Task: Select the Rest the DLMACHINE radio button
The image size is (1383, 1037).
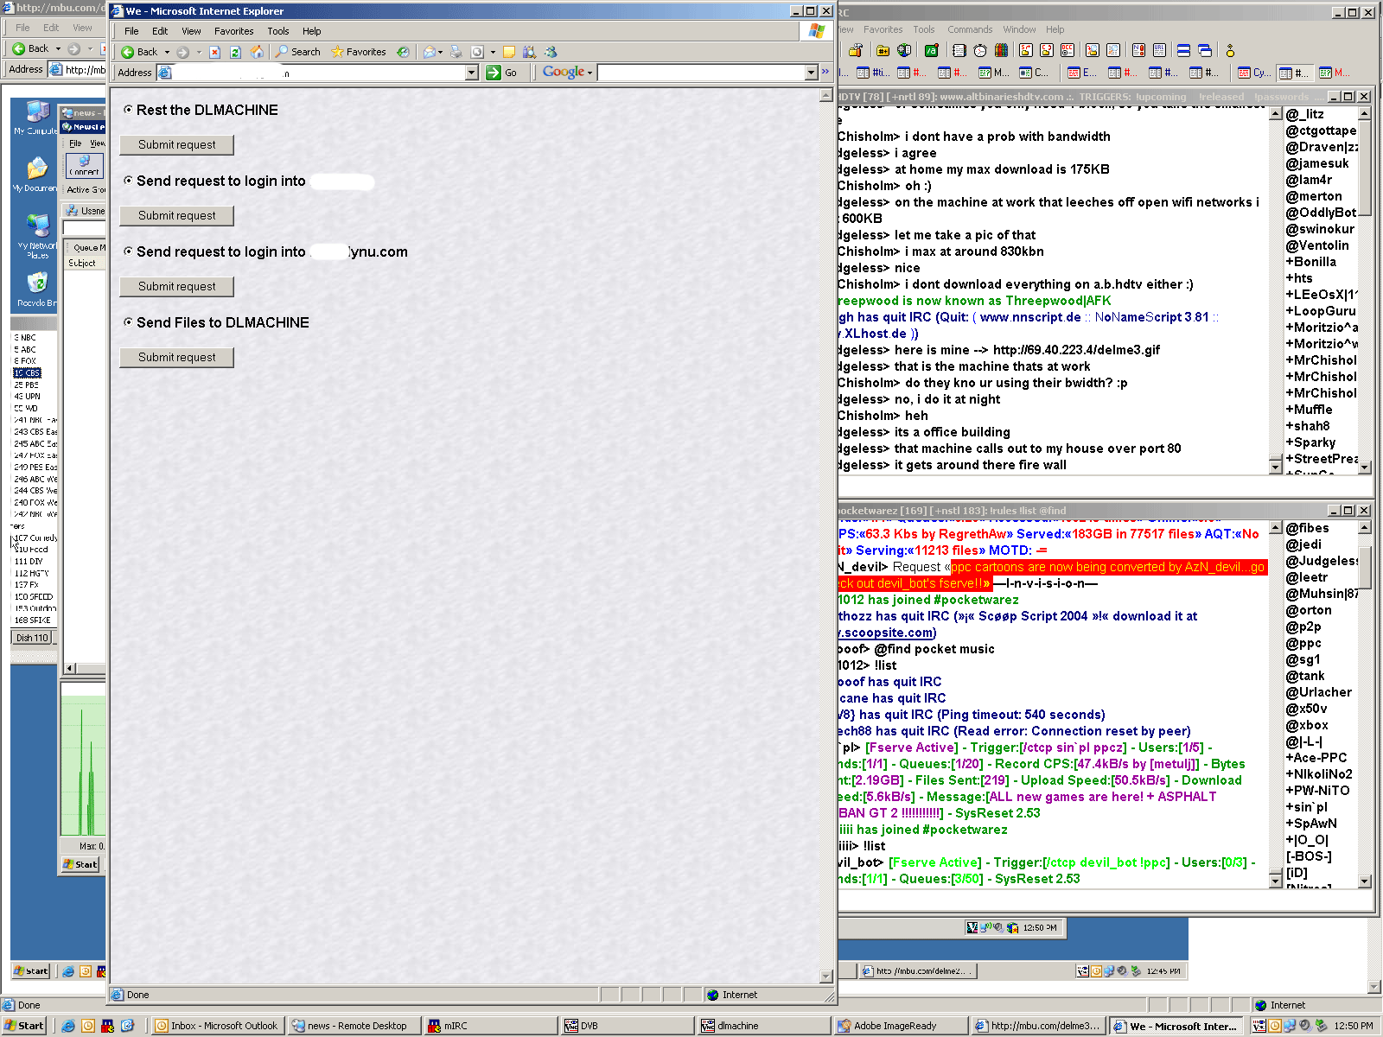Action: tap(128, 110)
